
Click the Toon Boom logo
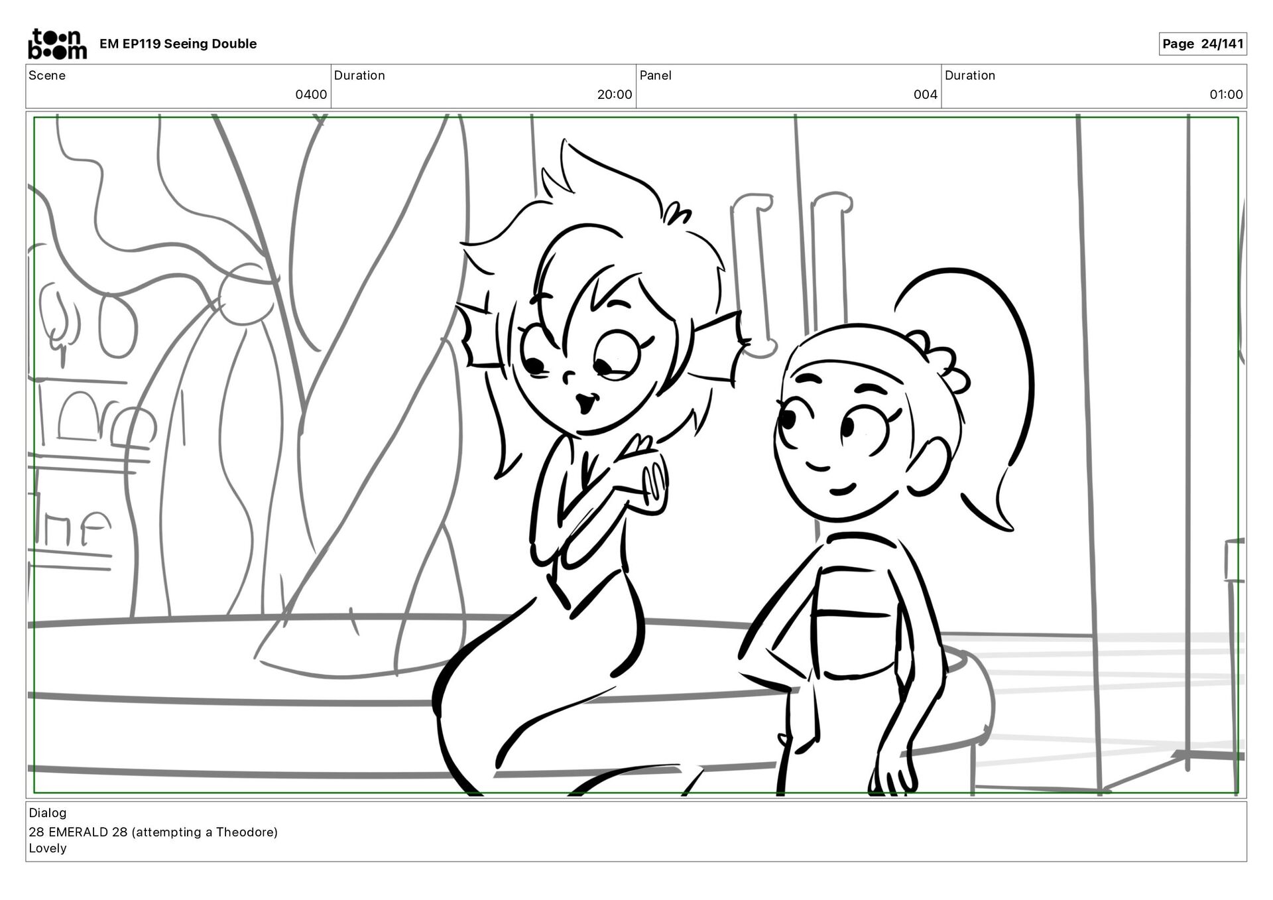pyautogui.click(x=57, y=44)
